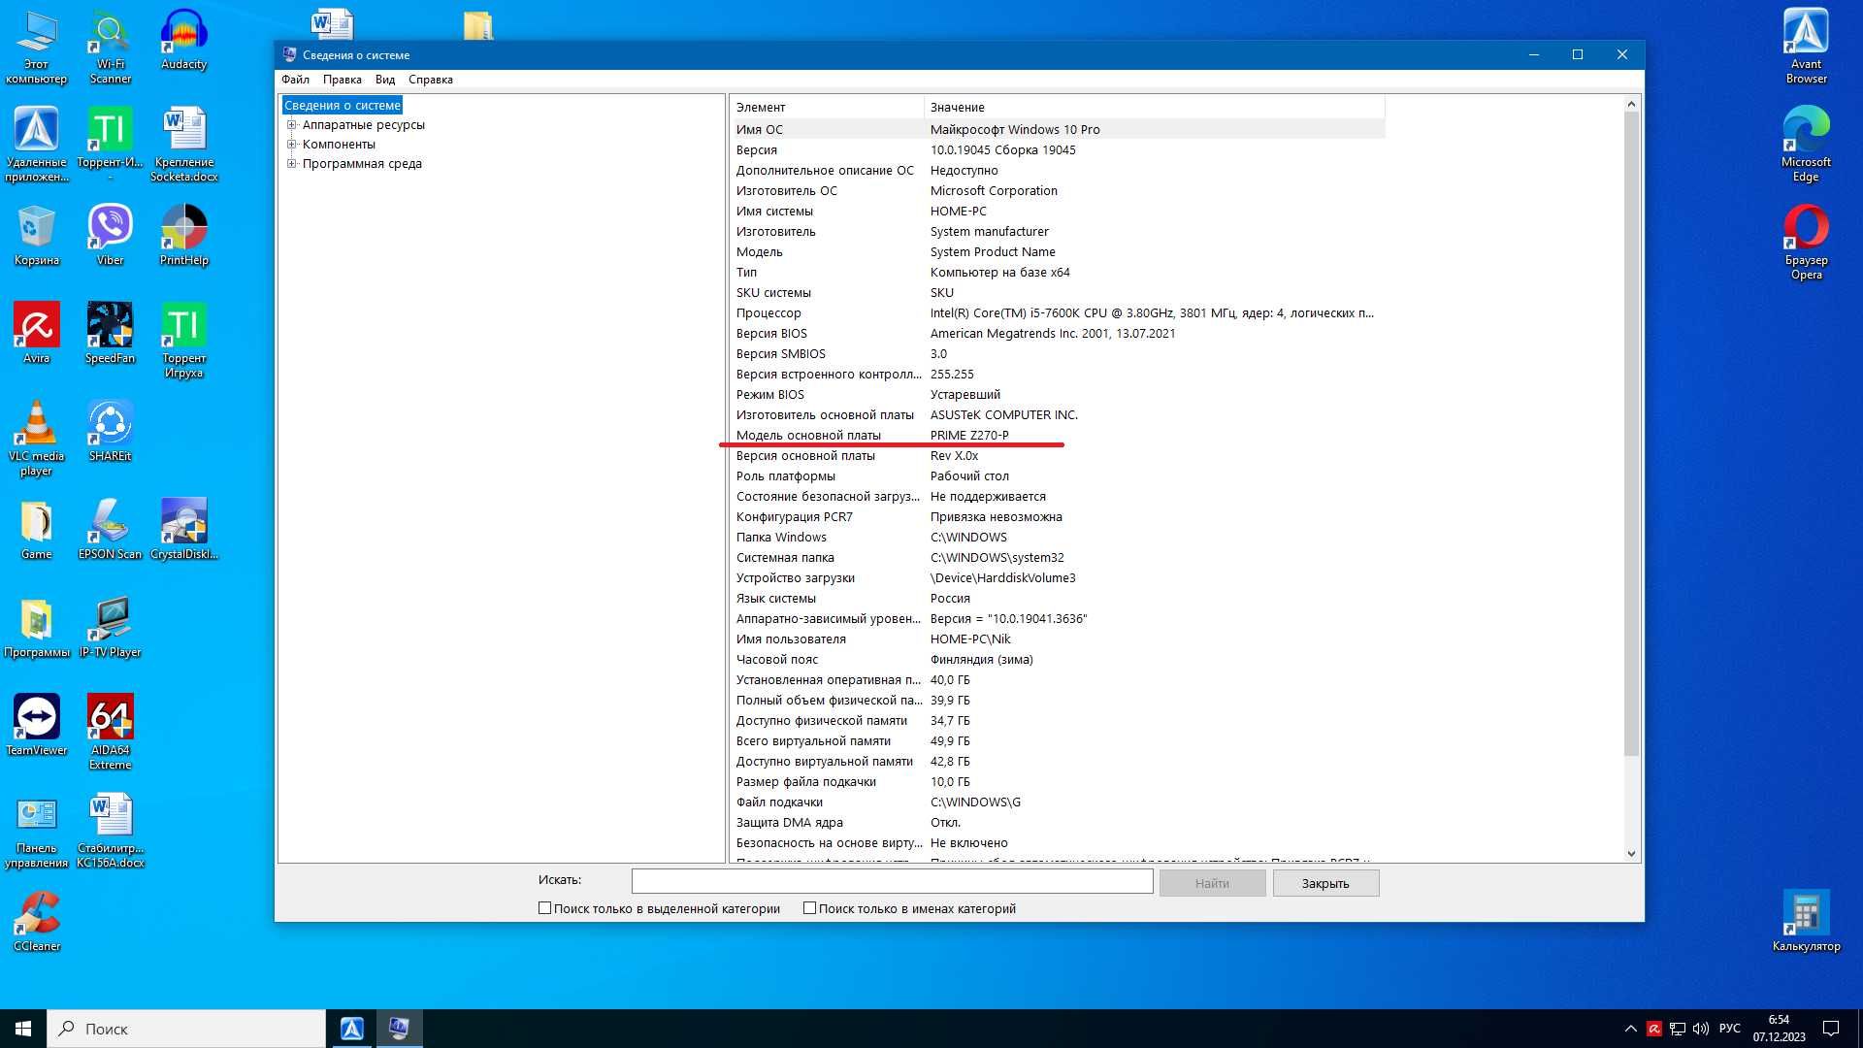Open the Правка menu
Viewport: 1863px width, 1048px height.
click(x=342, y=80)
